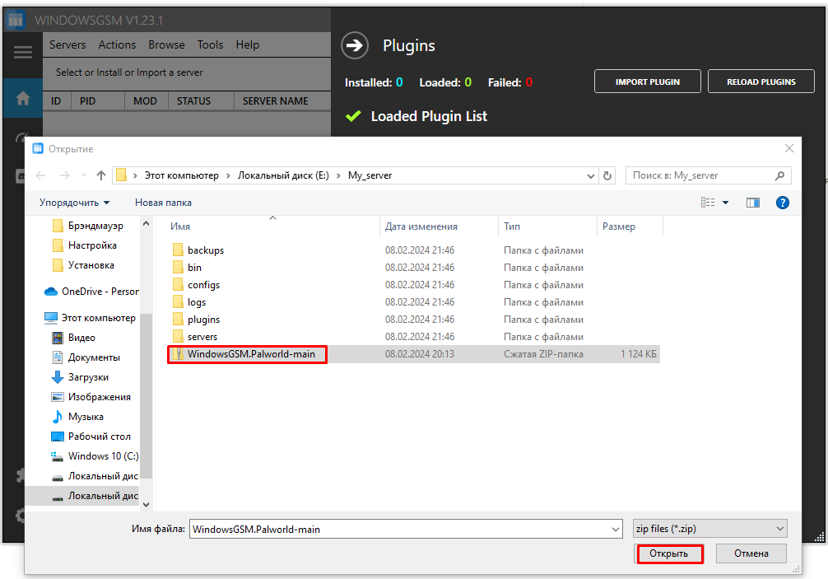Viewport: 828px width, 579px height.
Task: Click Новая папка button
Action: pyautogui.click(x=163, y=203)
